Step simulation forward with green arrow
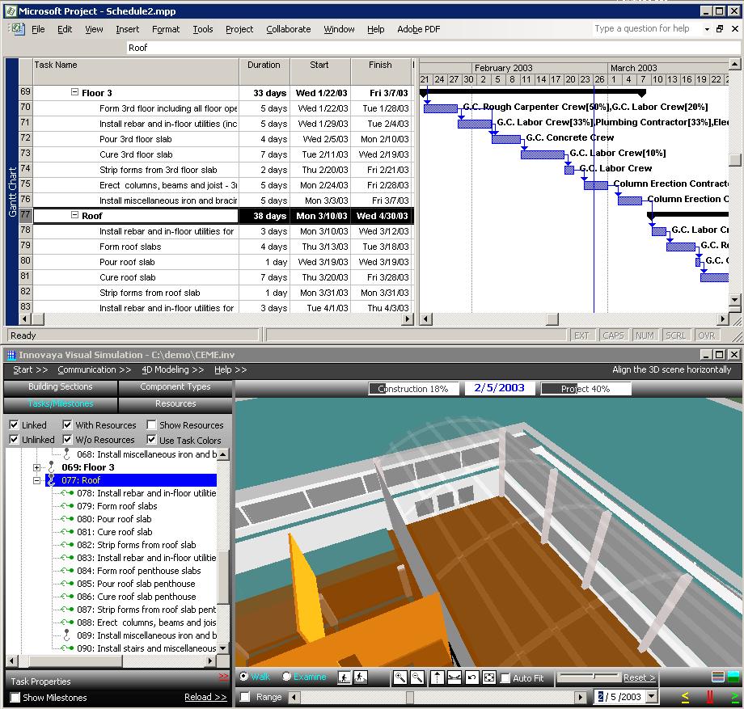The height and width of the screenshot is (709, 744). (x=735, y=697)
